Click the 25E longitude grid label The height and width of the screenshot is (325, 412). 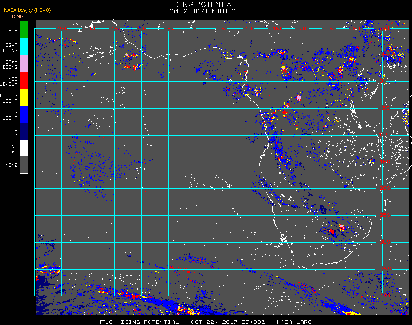coord(332,29)
